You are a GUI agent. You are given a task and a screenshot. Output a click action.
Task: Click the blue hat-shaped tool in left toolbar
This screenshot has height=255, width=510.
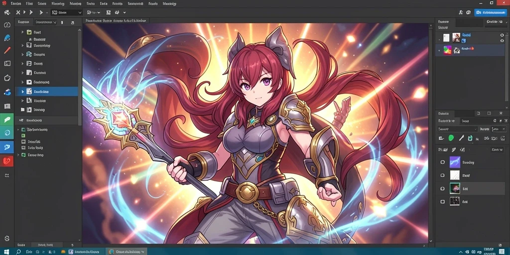pyautogui.click(x=7, y=92)
